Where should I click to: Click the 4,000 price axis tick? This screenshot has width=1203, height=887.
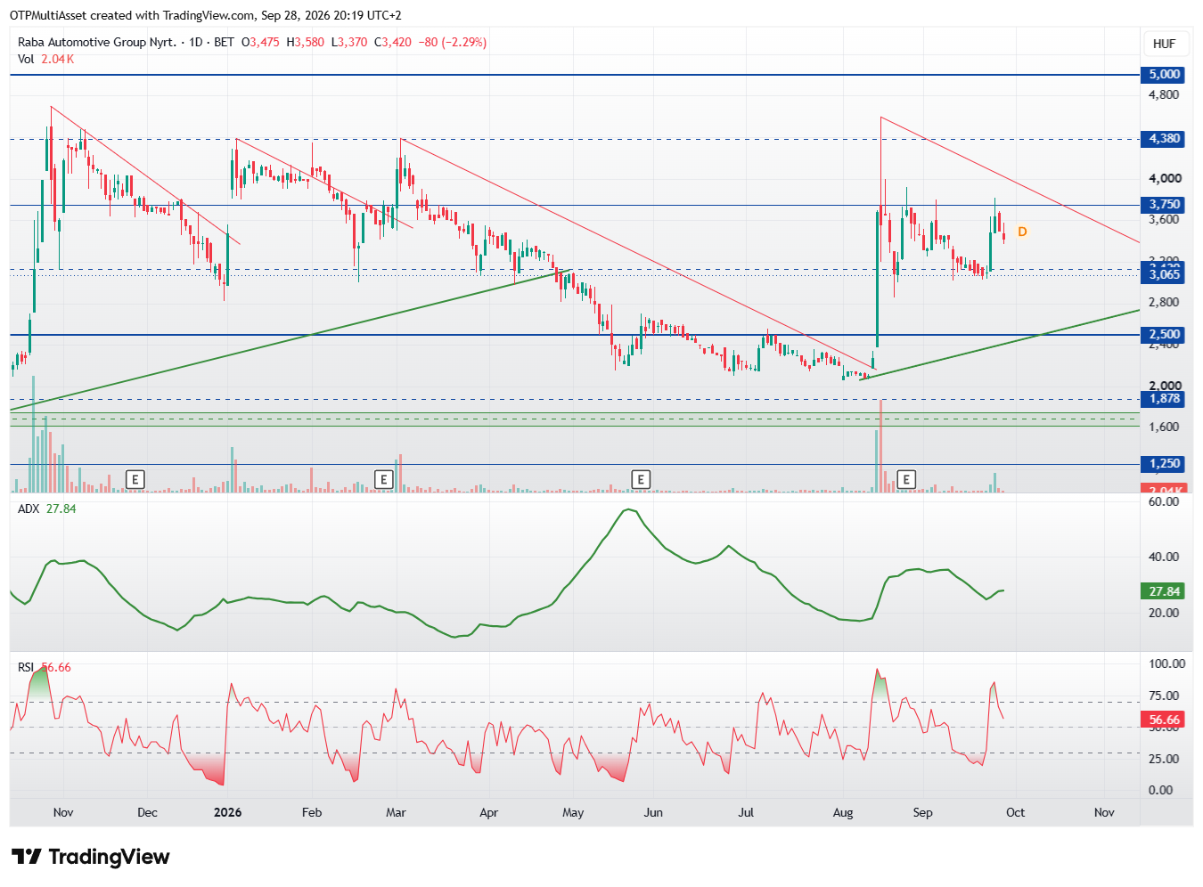[x=1164, y=178]
